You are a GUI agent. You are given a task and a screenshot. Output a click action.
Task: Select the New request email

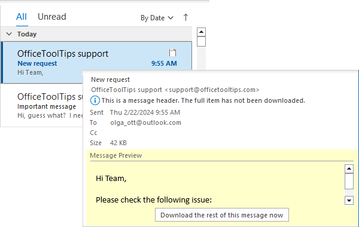coord(96,62)
